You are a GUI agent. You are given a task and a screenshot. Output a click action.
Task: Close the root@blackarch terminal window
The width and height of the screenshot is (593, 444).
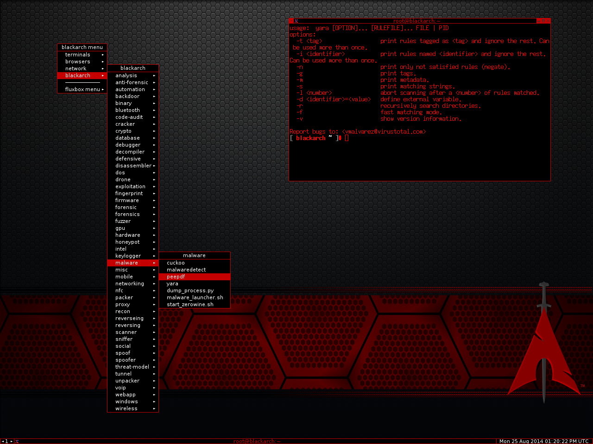(548, 21)
